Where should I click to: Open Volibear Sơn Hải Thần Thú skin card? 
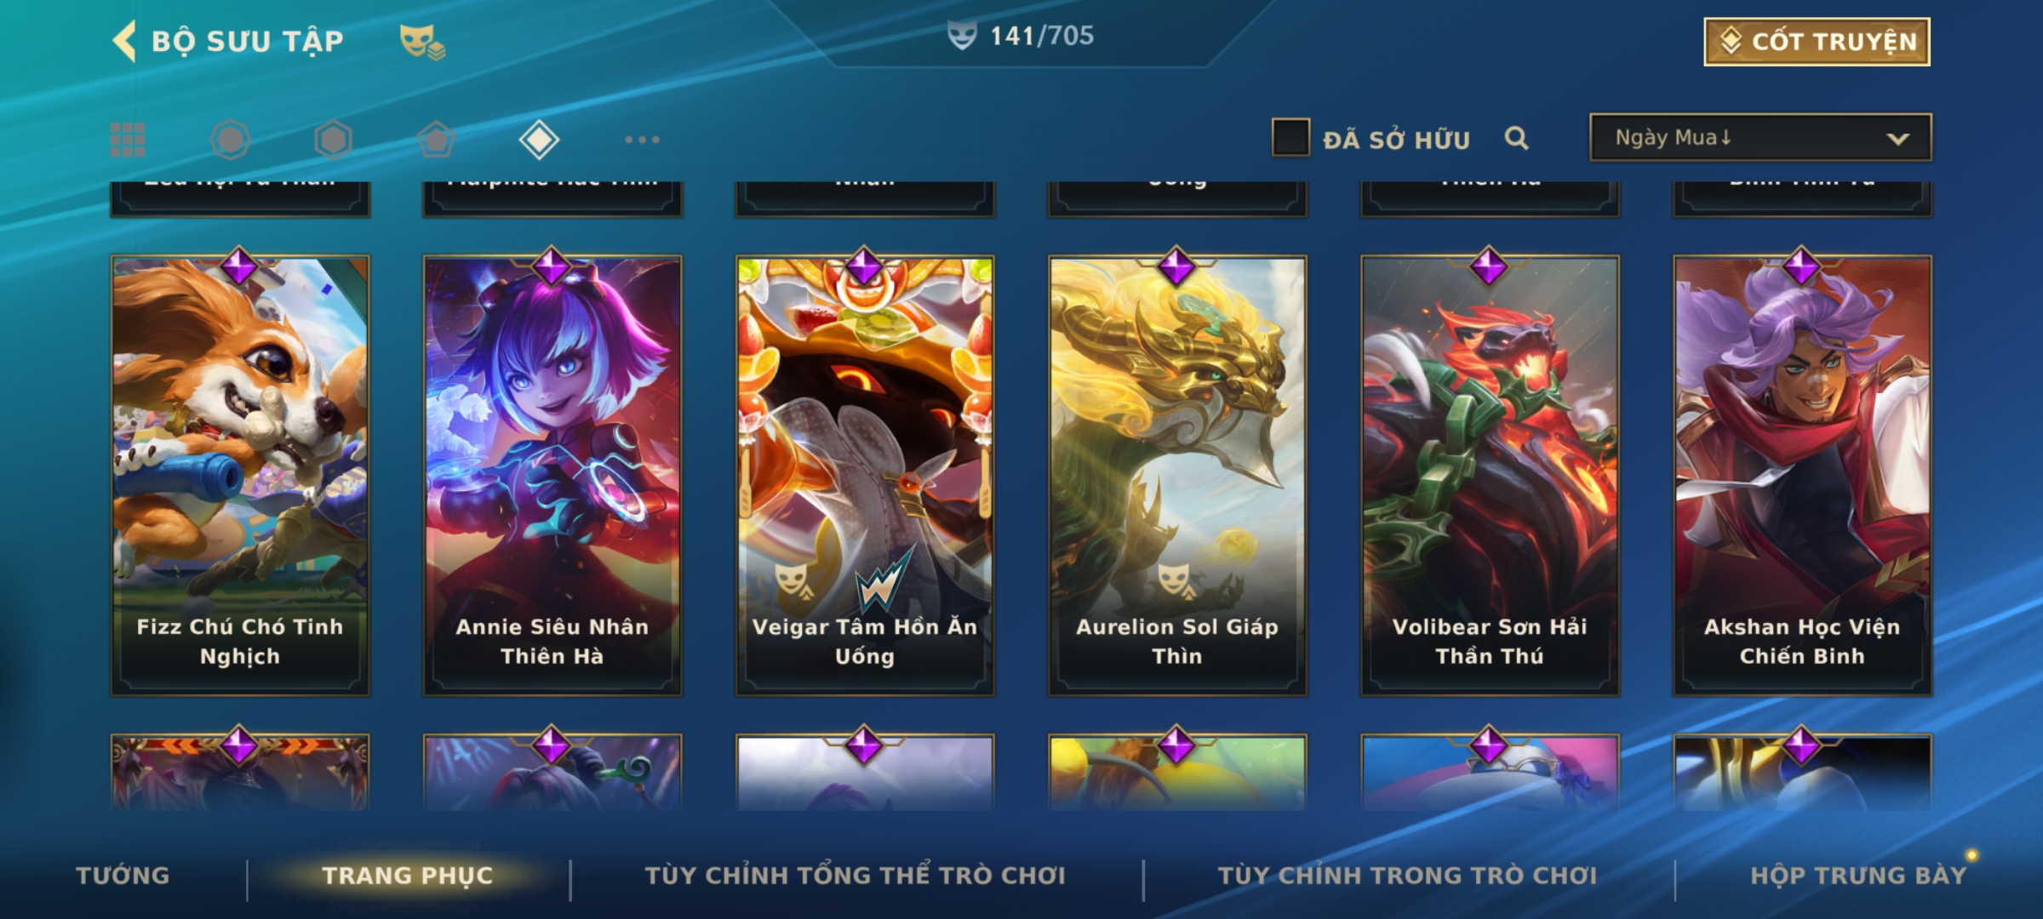pos(1490,476)
